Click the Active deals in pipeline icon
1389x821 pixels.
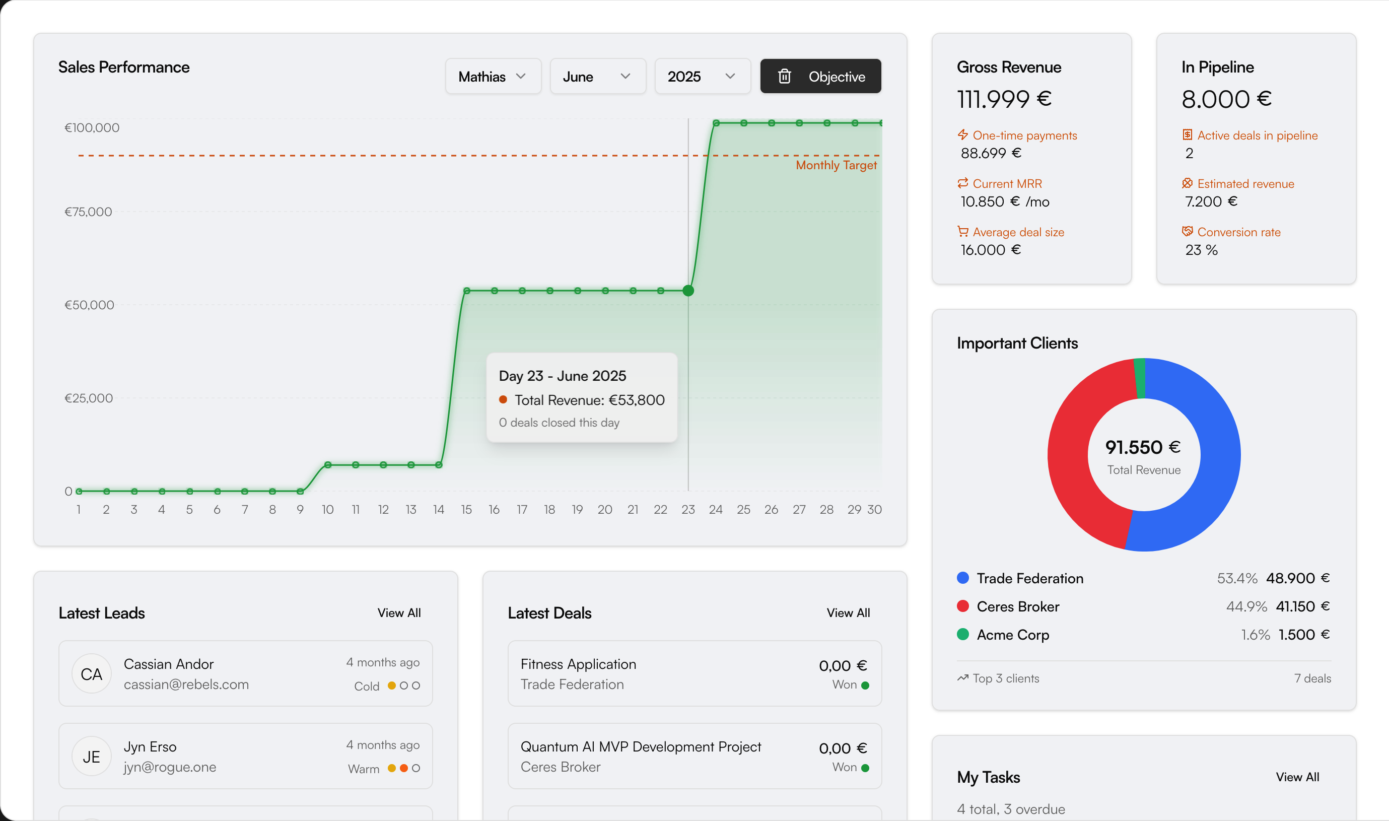coord(1187,134)
